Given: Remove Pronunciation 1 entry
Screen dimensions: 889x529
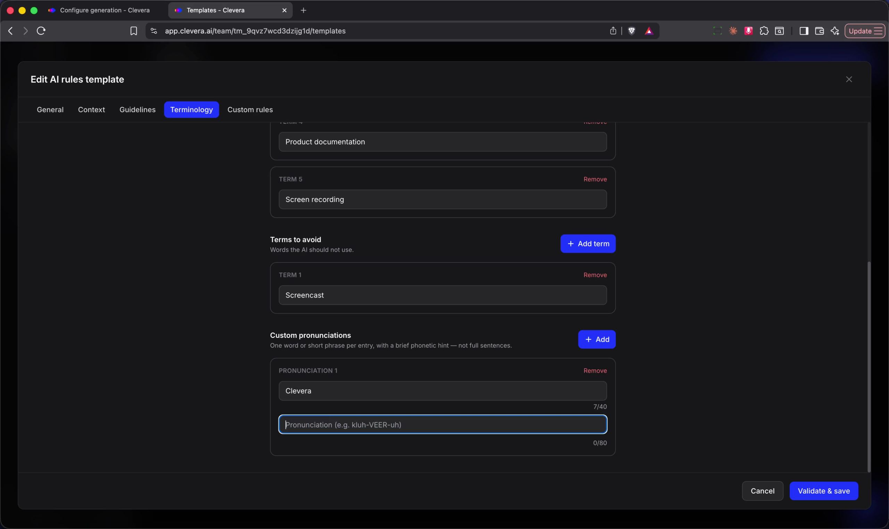Looking at the screenshot, I should (x=595, y=371).
